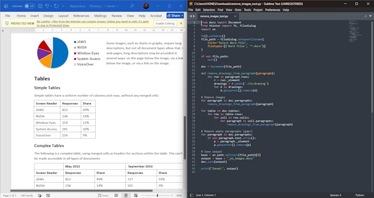374x198 pixels.
Task: Click the proofing check icon in status bar
Action: pyautogui.click(x=40, y=196)
